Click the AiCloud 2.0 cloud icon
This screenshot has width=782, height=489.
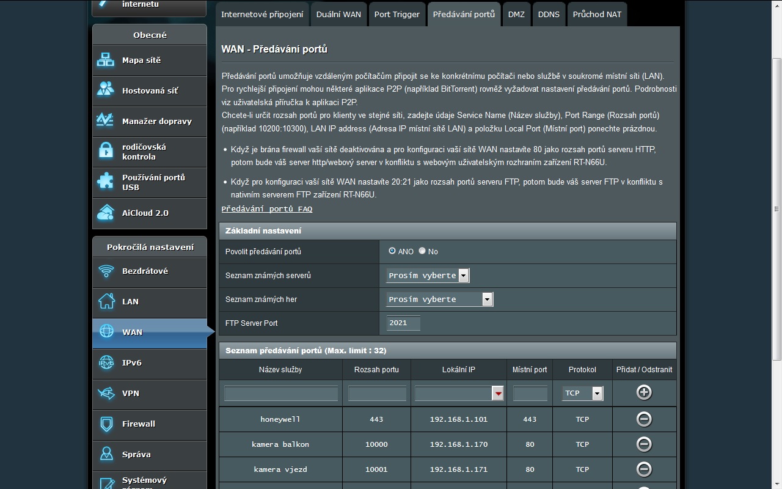coord(106,213)
